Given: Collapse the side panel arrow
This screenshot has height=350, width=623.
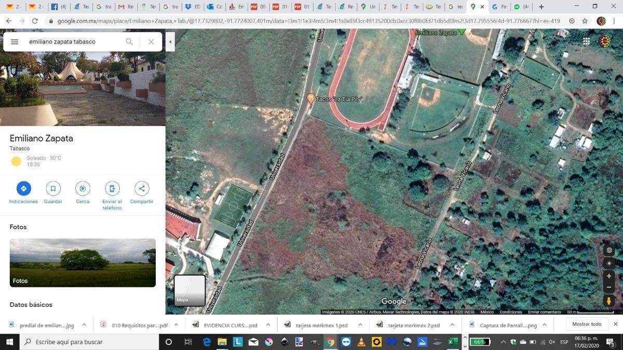Looking at the screenshot, I should tap(170, 41).
